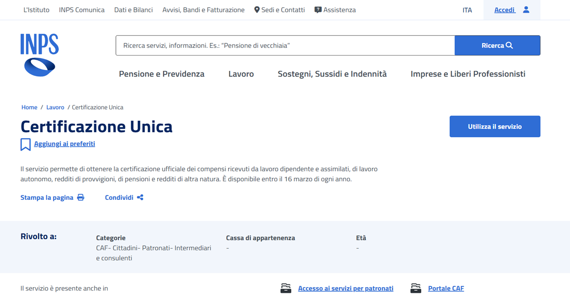The height and width of the screenshot is (301, 570).
Task: Click the share icon beside Condividi
Action: point(140,198)
